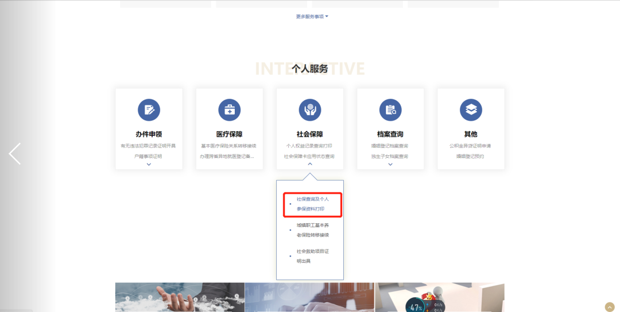Open 独生子女档案查询 link
Viewport: 620px width, 312px height.
(x=390, y=156)
